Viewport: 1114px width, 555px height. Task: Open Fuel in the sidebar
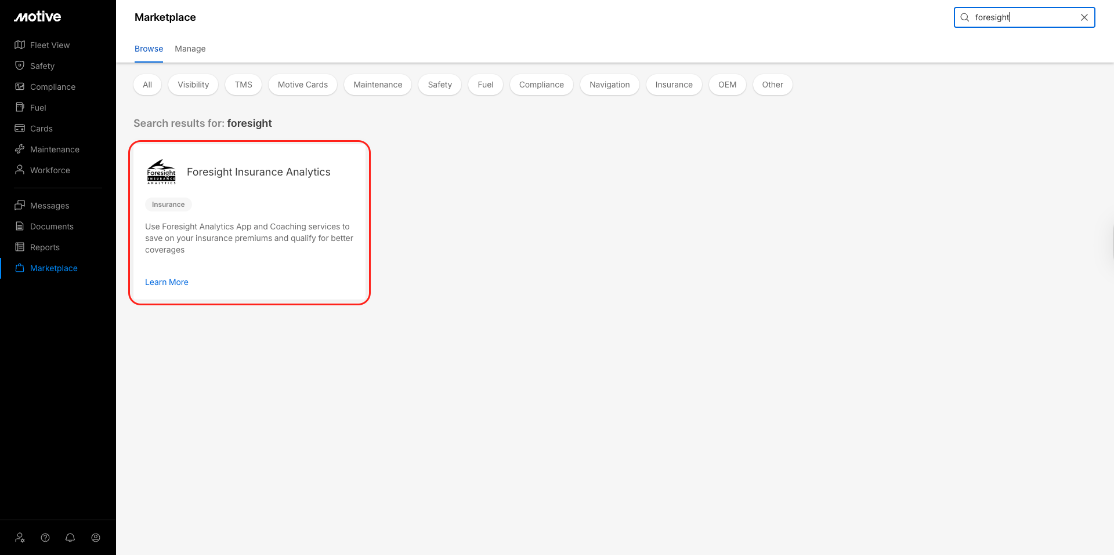coord(38,108)
